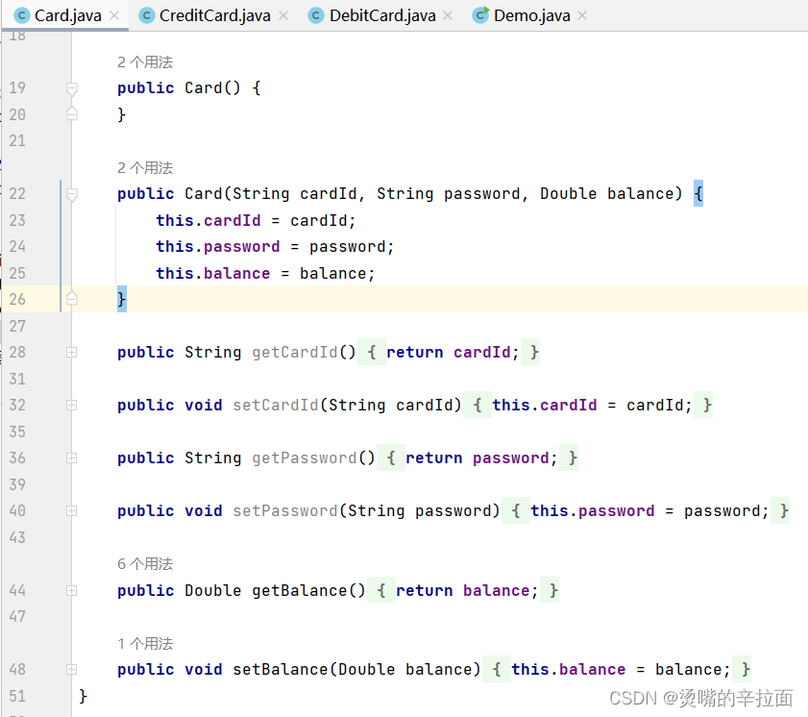Close the Demo.java editor tab

pyautogui.click(x=582, y=16)
